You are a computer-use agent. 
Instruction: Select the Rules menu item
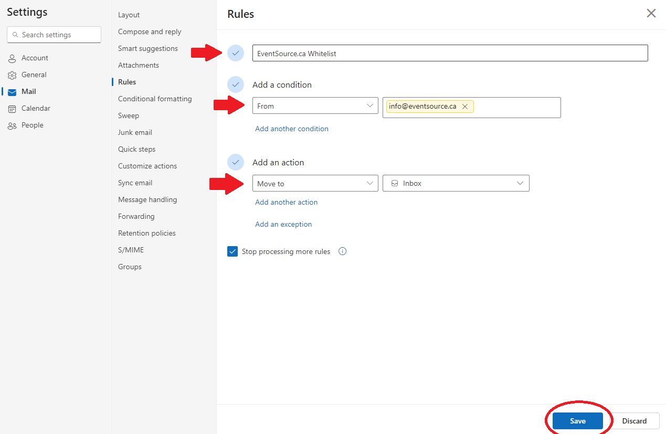(x=127, y=82)
